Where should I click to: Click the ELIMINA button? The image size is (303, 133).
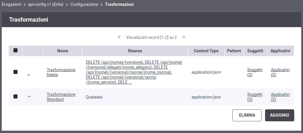[247, 115]
